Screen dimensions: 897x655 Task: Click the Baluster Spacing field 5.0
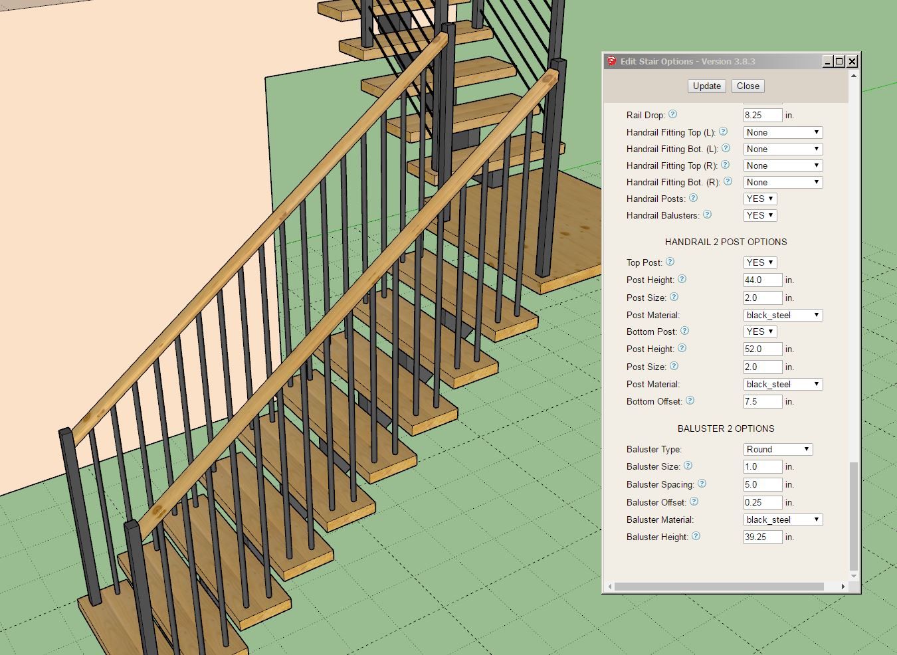(763, 484)
